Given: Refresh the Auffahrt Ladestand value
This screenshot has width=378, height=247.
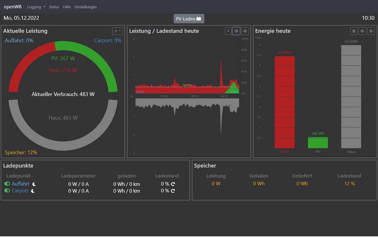Looking at the screenshot, I should pyautogui.click(x=173, y=184).
